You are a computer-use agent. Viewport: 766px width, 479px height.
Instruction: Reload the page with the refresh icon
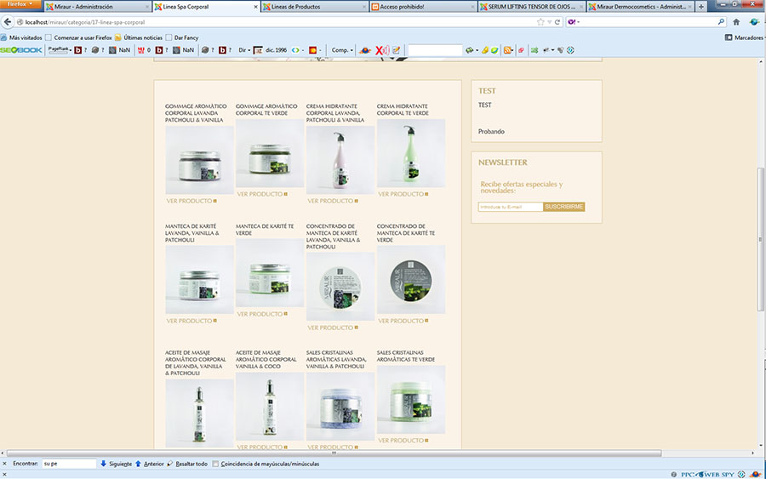557,21
